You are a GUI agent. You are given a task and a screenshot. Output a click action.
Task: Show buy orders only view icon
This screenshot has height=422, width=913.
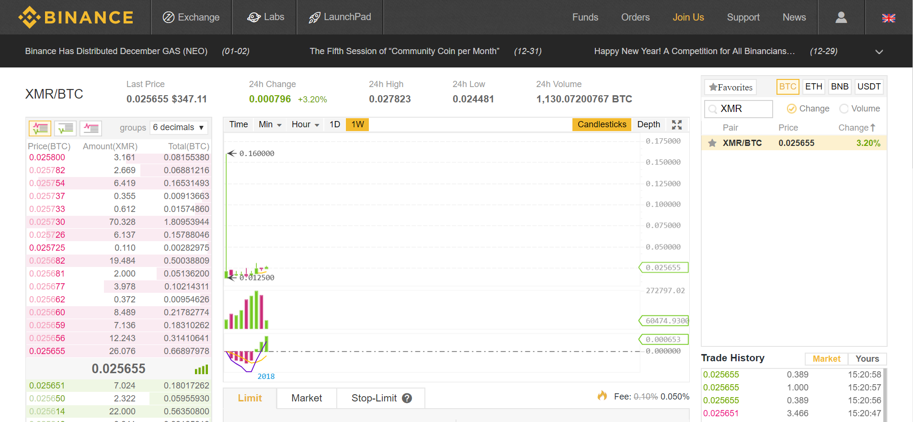[66, 128]
